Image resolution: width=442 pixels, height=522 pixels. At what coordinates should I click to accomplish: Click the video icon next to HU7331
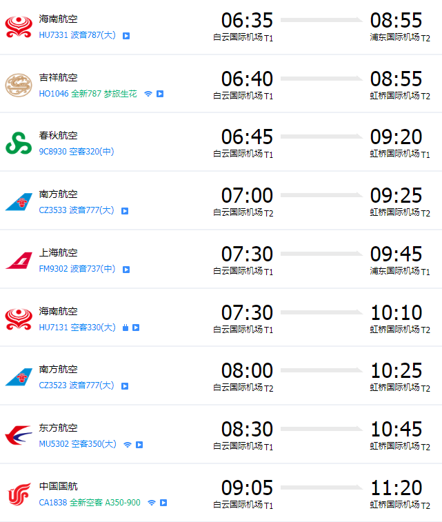[x=126, y=36]
